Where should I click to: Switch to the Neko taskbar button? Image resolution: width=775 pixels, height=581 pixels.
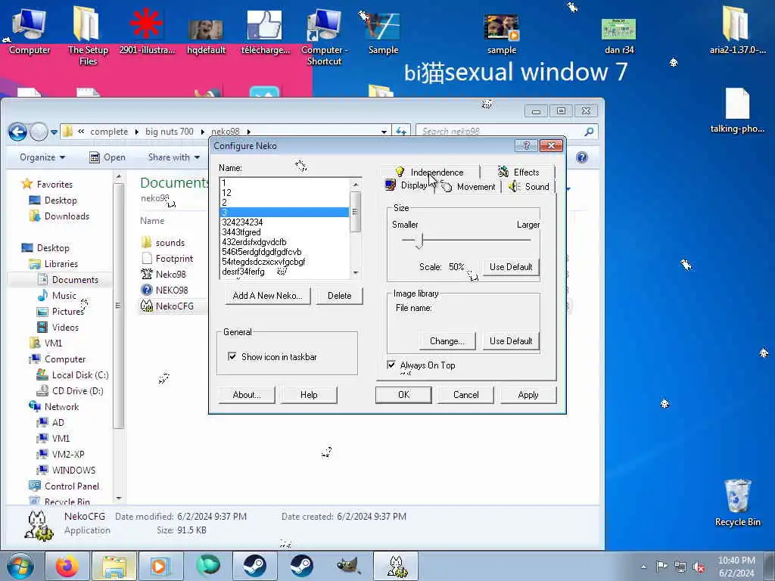coord(396,566)
